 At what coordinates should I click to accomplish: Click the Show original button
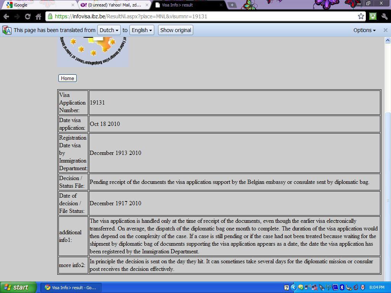[x=176, y=30]
